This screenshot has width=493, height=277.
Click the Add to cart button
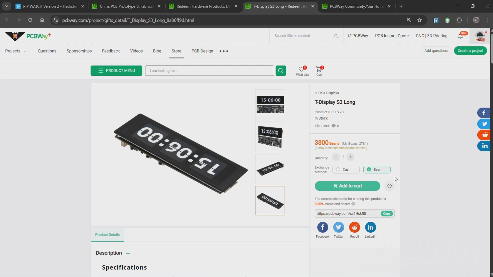[x=347, y=186]
